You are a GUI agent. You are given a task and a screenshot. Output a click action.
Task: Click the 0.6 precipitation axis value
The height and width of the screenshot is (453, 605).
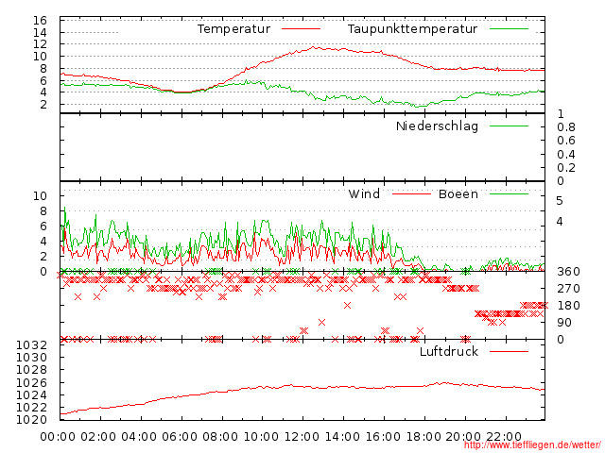tap(566, 141)
